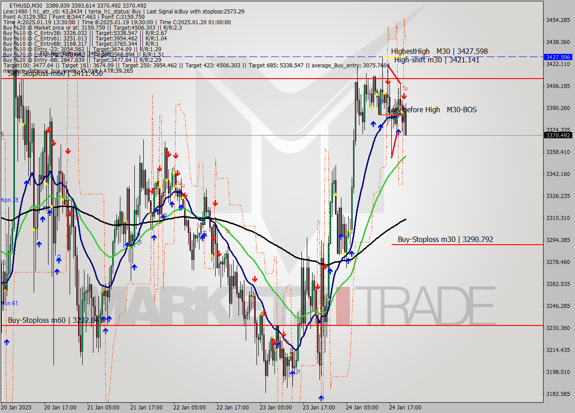Click the 'Buy-Stoploss m30 | 3290.792' label
This screenshot has width=575, height=413.
(445, 239)
